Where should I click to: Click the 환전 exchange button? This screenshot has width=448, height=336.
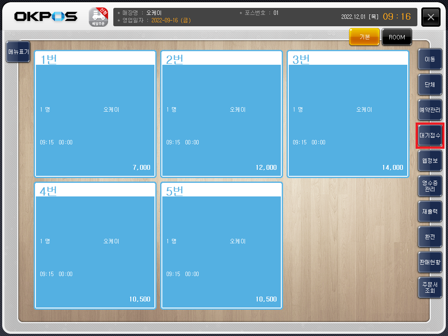(x=430, y=237)
